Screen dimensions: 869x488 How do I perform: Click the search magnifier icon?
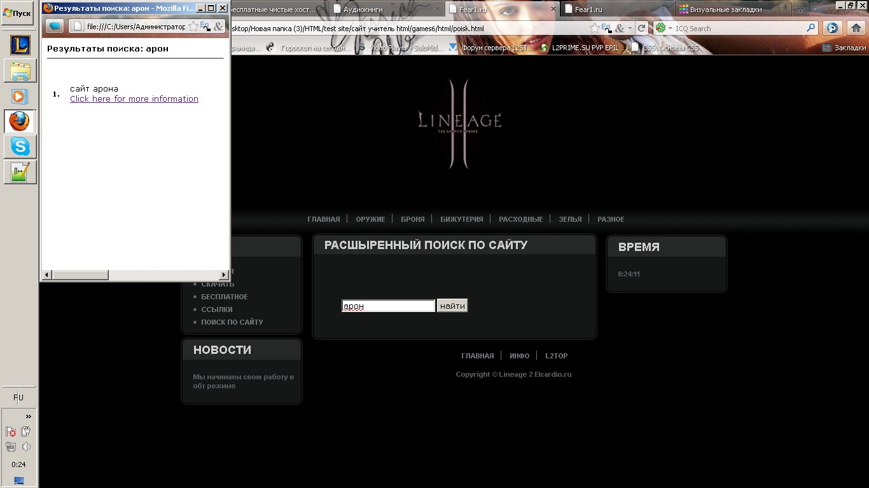(811, 28)
